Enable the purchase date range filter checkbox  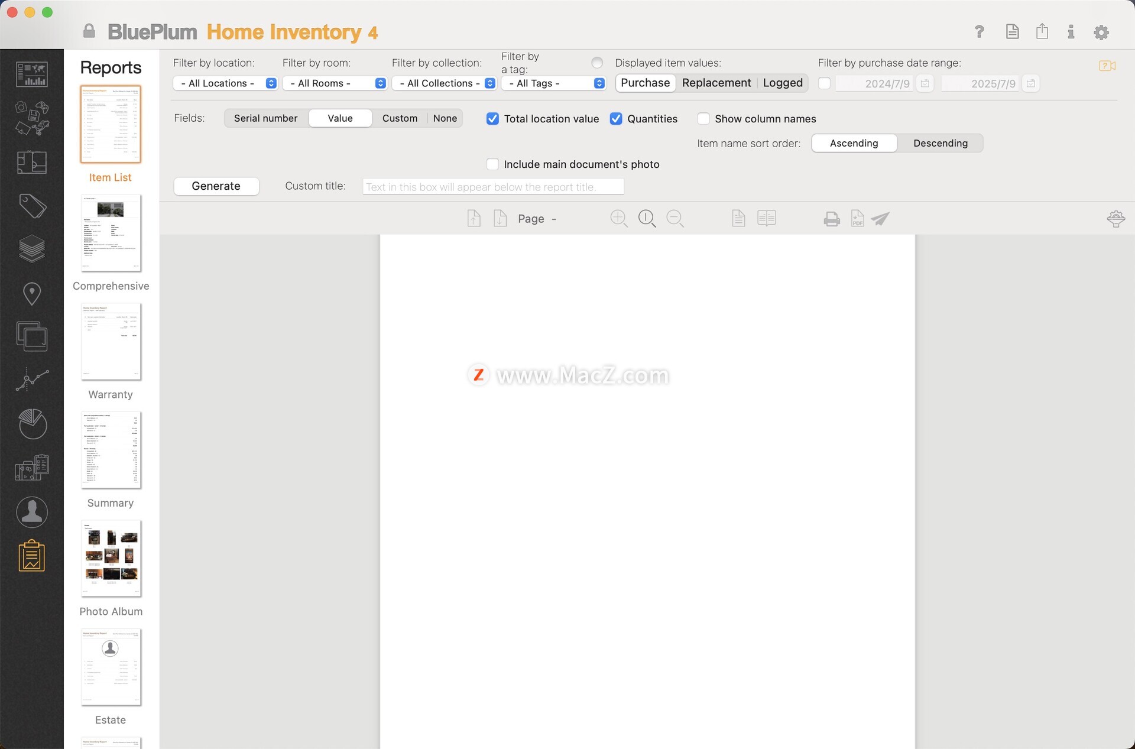point(824,83)
